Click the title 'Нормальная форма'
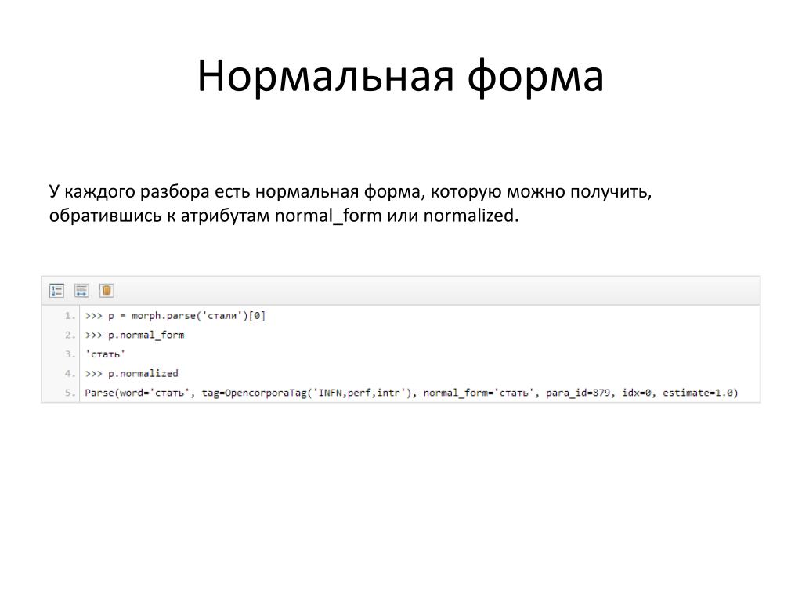Screen dimensions: 802x602 [x=400, y=76]
